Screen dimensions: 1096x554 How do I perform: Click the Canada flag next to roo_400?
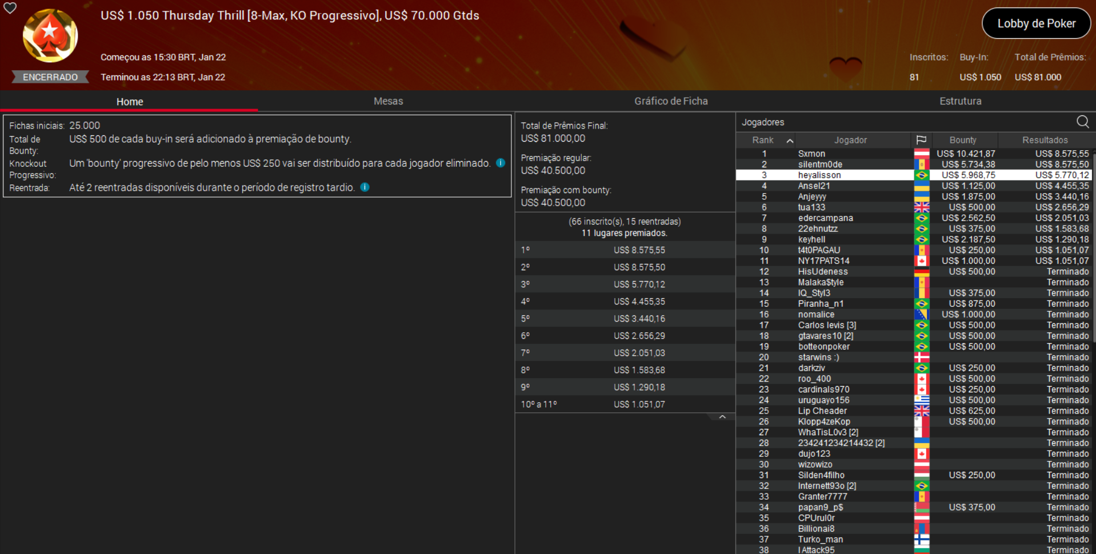click(x=922, y=378)
